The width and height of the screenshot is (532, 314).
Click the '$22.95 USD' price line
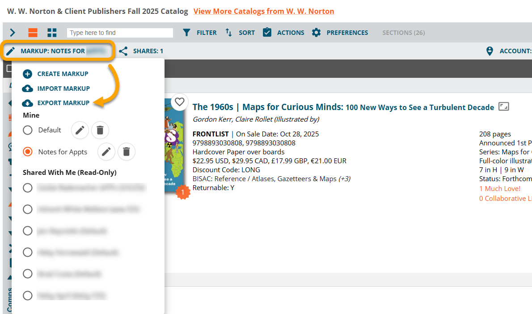pos(270,161)
